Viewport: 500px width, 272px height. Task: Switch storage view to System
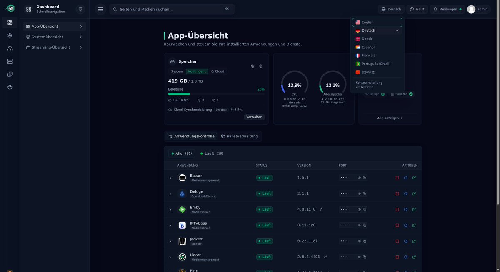pos(177,71)
